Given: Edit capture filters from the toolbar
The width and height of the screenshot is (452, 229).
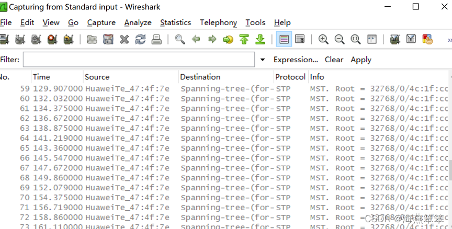Looking at the screenshot, I should click(395, 39).
